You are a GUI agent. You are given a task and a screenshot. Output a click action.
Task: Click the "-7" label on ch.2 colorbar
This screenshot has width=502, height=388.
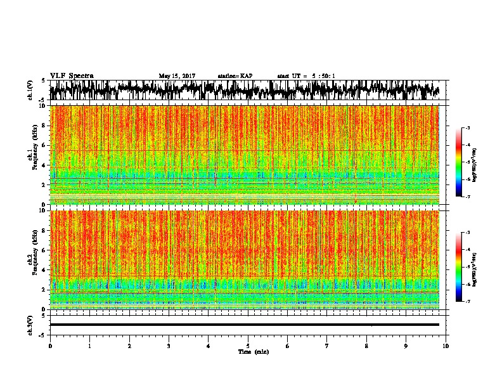[467, 301]
